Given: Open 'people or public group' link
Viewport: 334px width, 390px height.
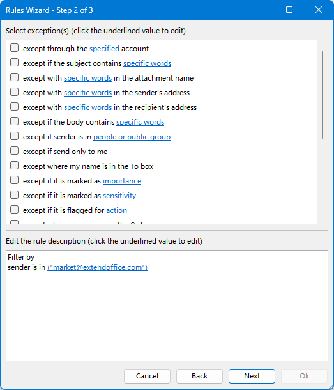Looking at the screenshot, I should coord(132,137).
